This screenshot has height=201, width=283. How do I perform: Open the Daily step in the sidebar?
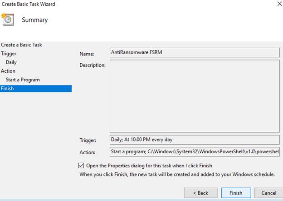(11, 62)
